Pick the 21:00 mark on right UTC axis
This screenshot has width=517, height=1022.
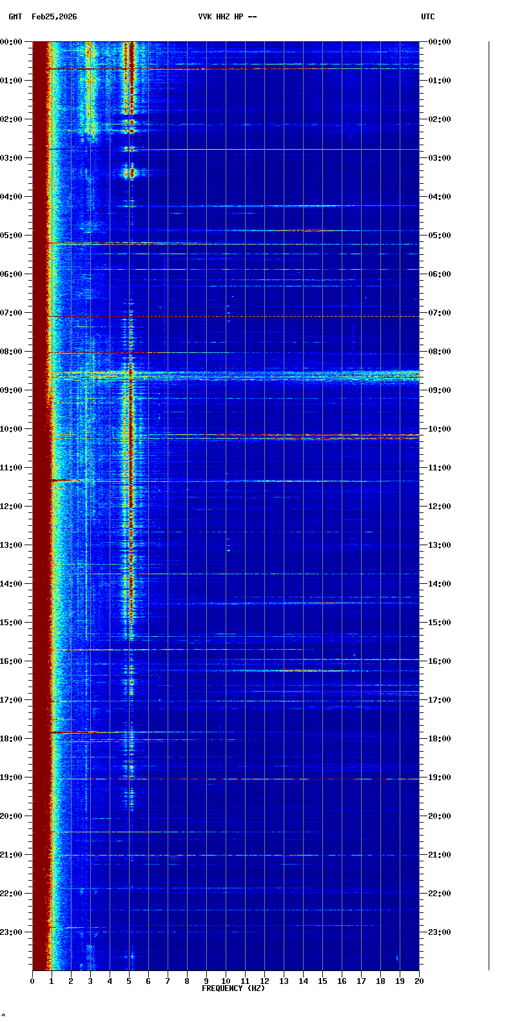[x=440, y=855]
